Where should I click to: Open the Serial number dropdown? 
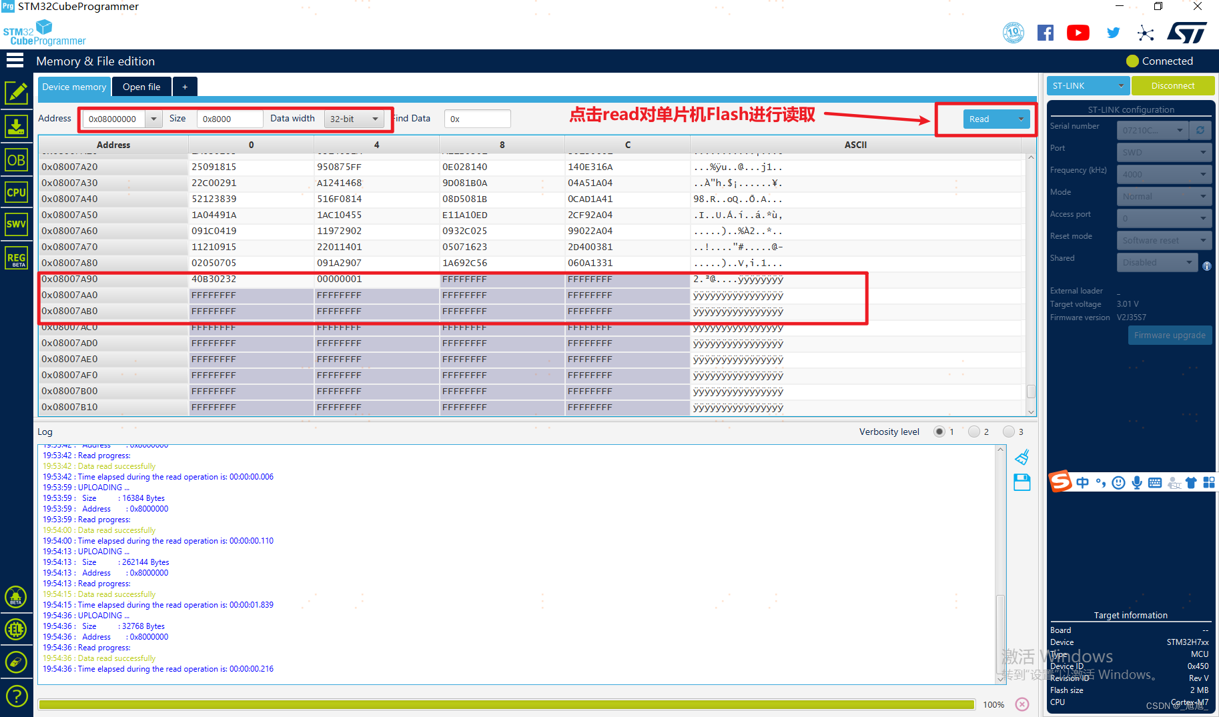click(1152, 130)
